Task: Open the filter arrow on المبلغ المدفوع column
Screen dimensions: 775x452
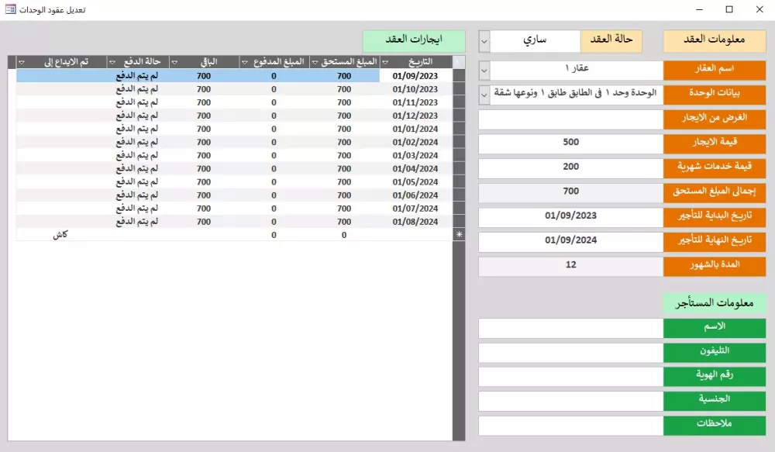Action: click(243, 61)
